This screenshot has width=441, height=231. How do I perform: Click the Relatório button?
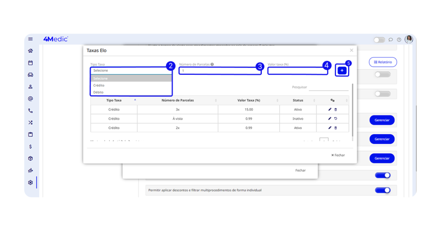tap(383, 62)
